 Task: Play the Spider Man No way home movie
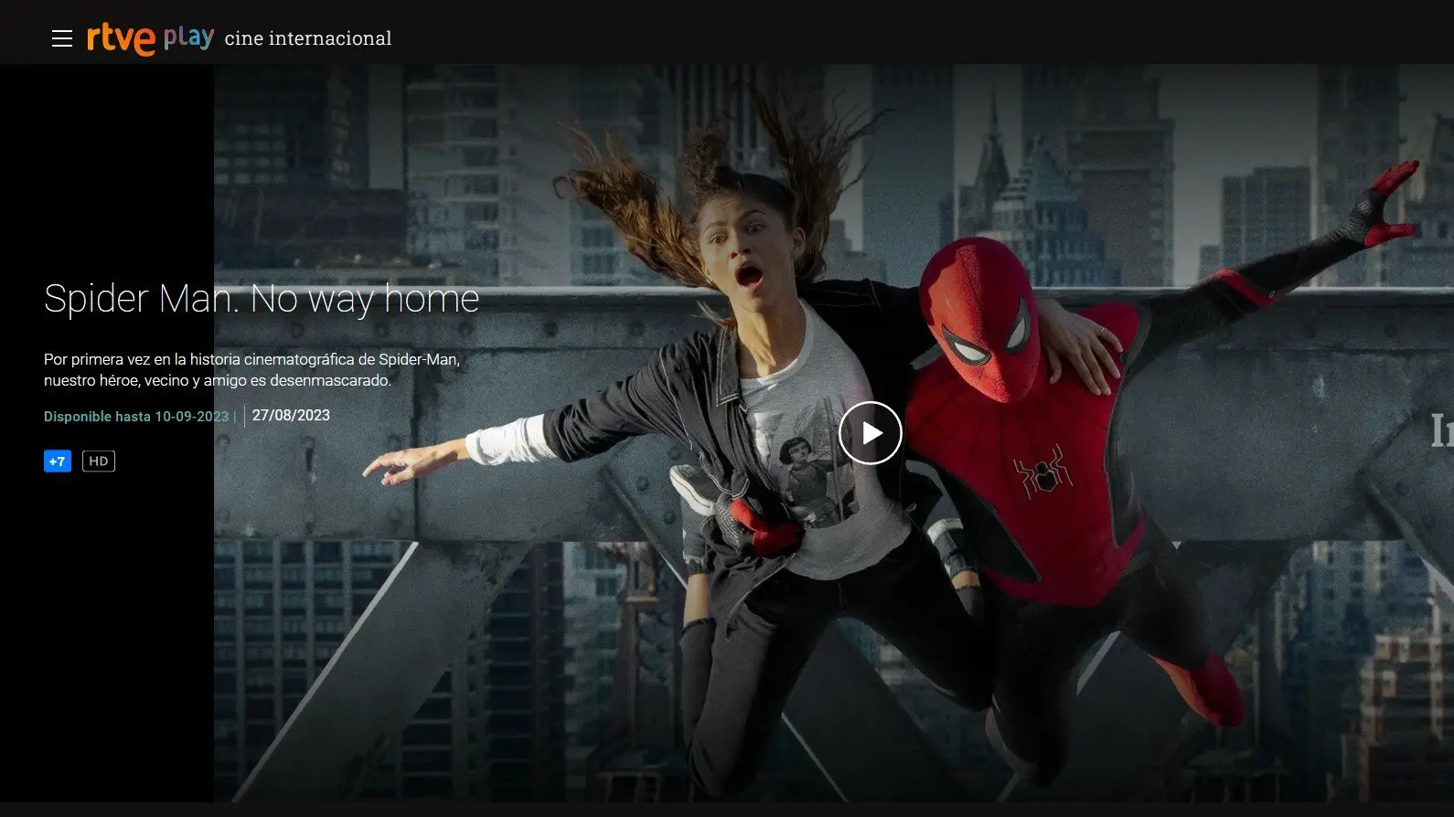[x=871, y=433]
